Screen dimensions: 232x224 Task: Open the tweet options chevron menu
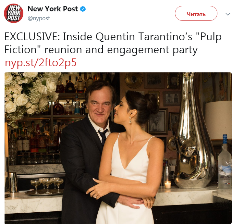(x=228, y=14)
